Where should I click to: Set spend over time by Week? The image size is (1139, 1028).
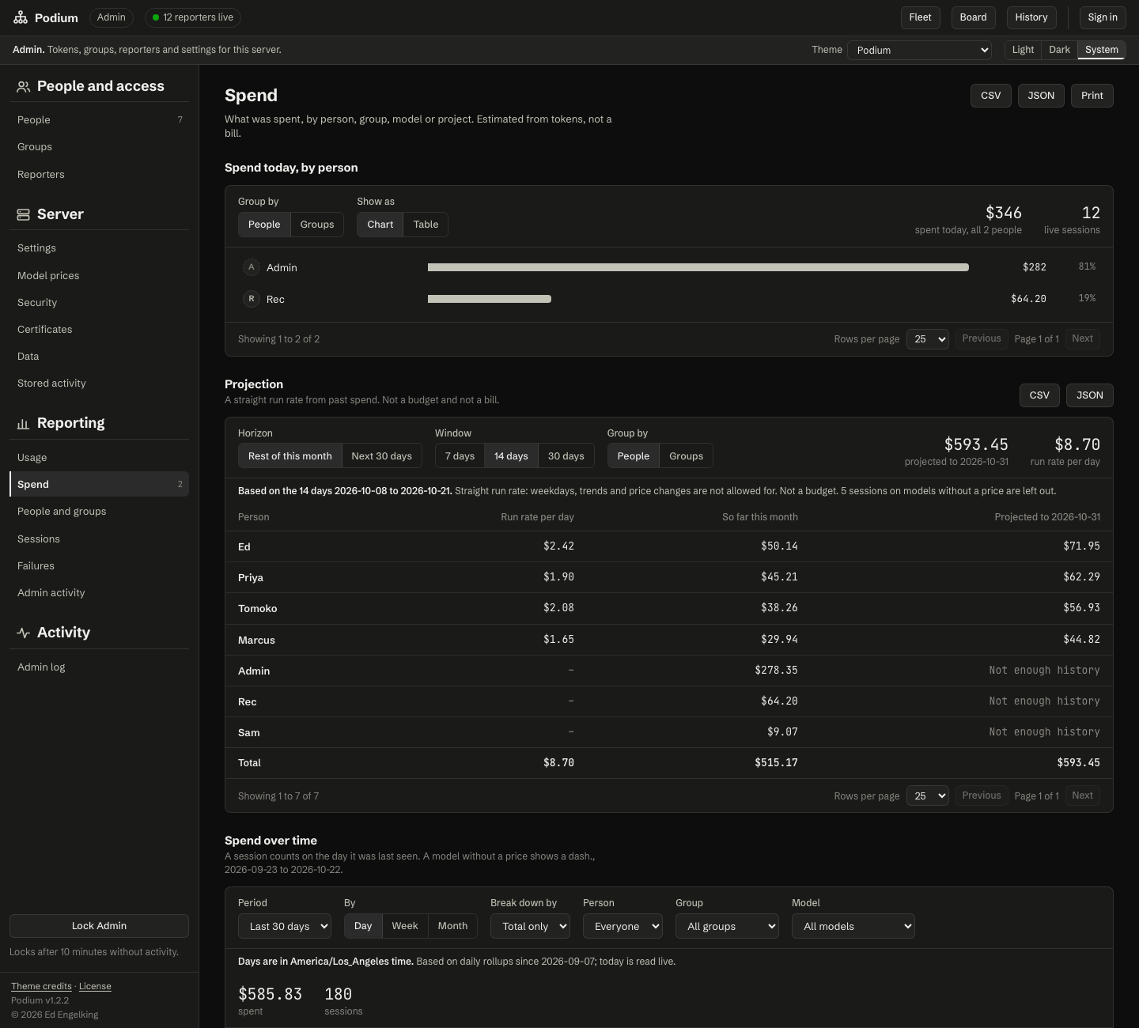coord(405,926)
